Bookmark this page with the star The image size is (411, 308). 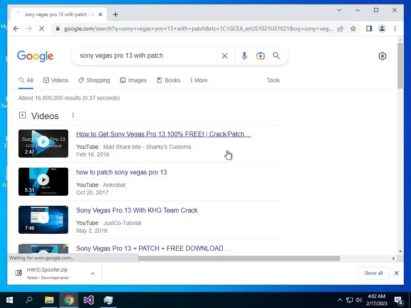click(x=353, y=28)
